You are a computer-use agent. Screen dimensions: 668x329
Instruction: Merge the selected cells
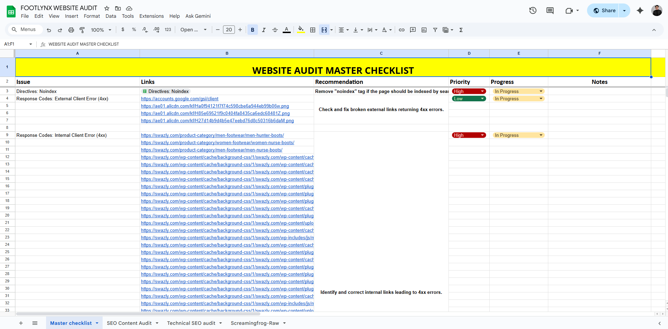pos(324,30)
